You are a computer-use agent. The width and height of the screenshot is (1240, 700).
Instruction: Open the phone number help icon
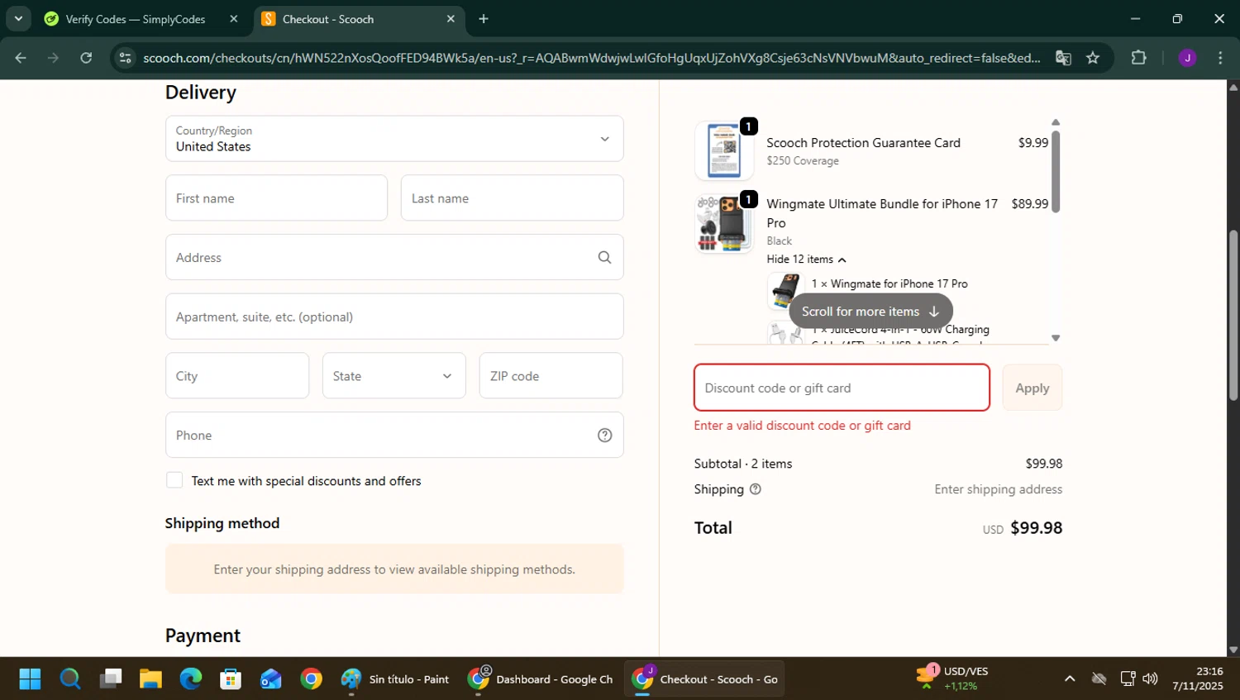click(x=604, y=435)
